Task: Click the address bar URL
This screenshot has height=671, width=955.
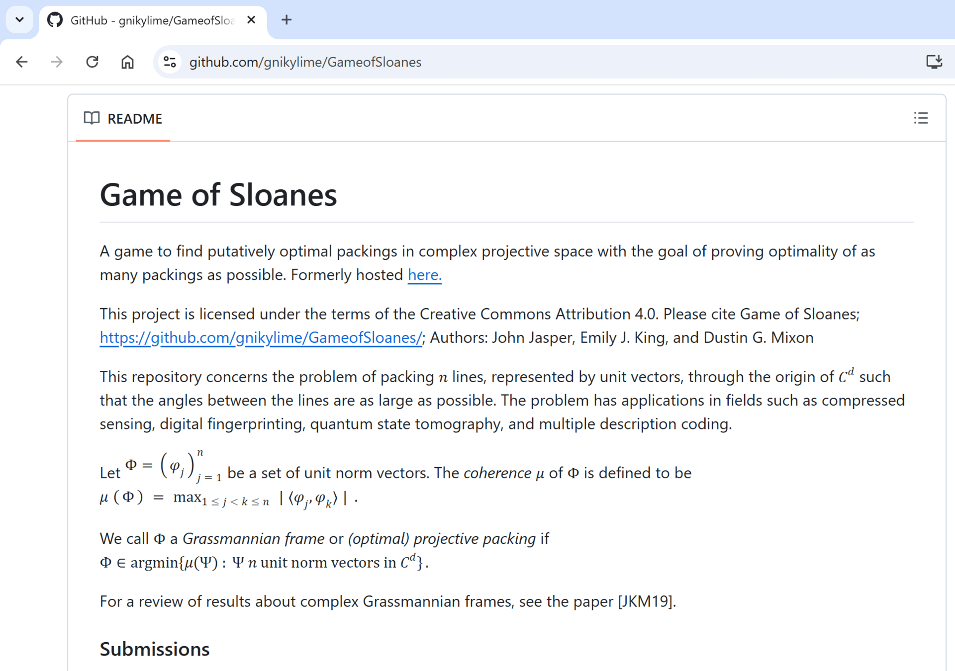Action: (305, 62)
